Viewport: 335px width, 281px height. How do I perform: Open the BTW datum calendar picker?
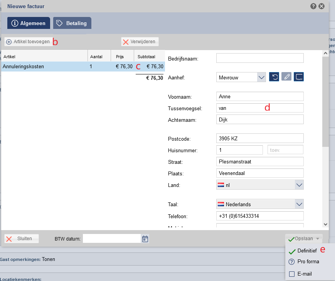pos(145,239)
